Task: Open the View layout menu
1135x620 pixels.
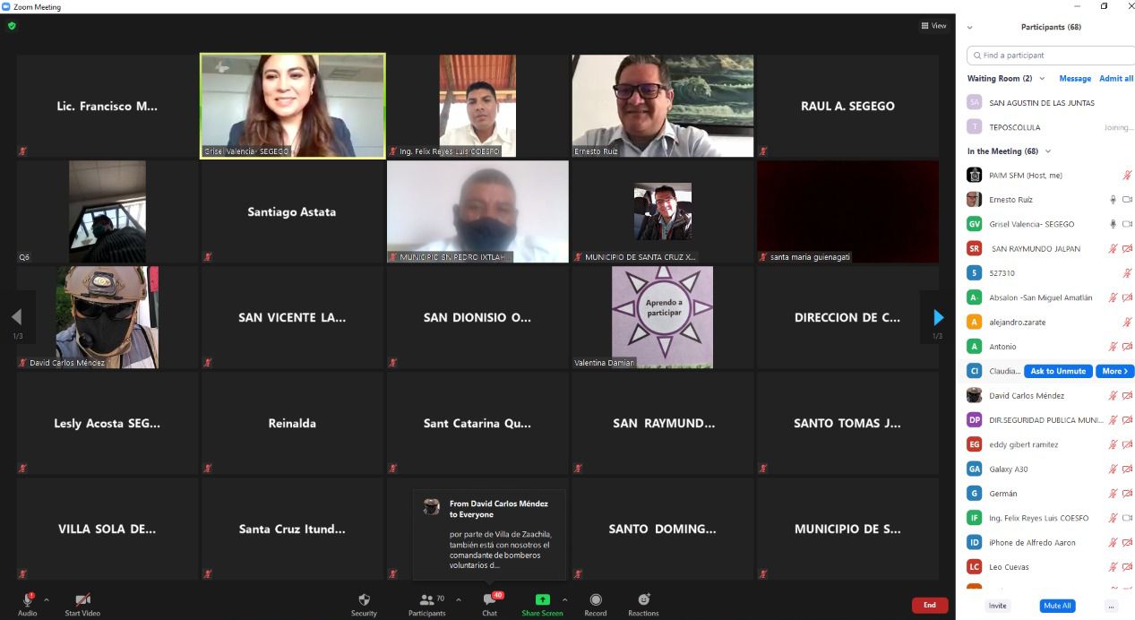Action: (933, 26)
